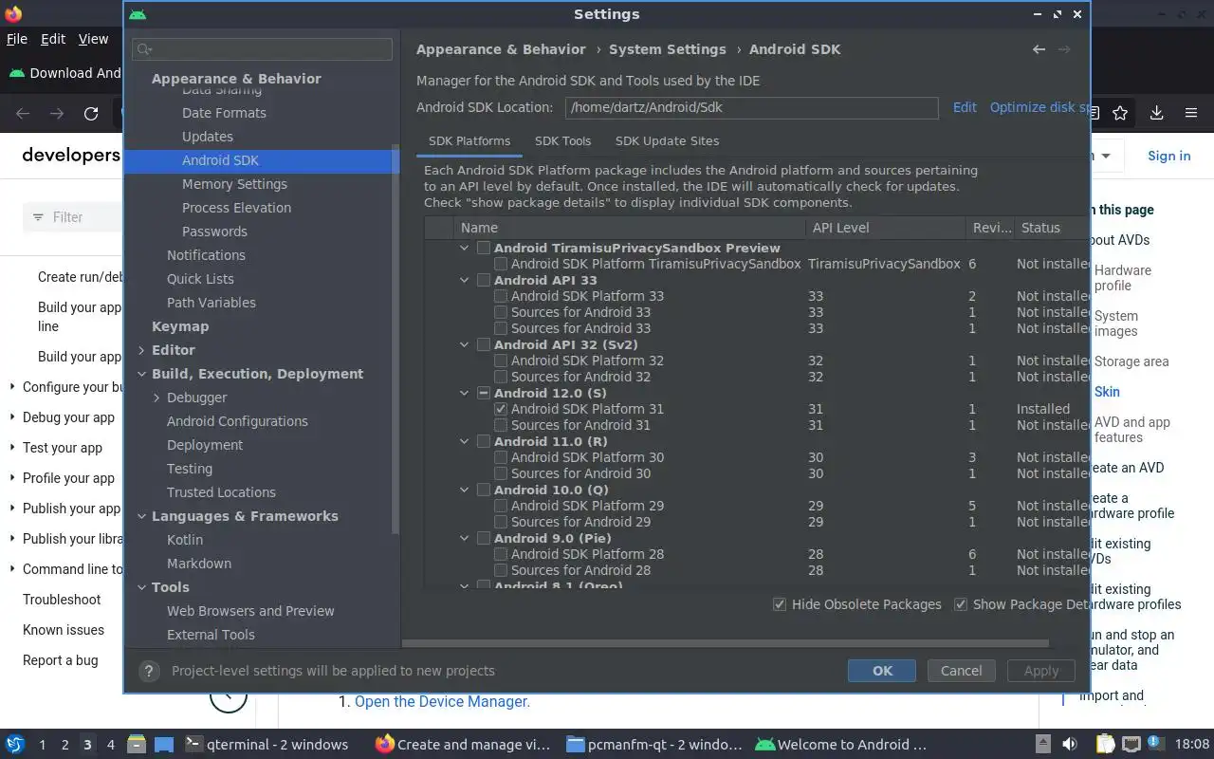Check Sources for Android 31 checkbox
The height and width of the screenshot is (759, 1214).
point(501,425)
